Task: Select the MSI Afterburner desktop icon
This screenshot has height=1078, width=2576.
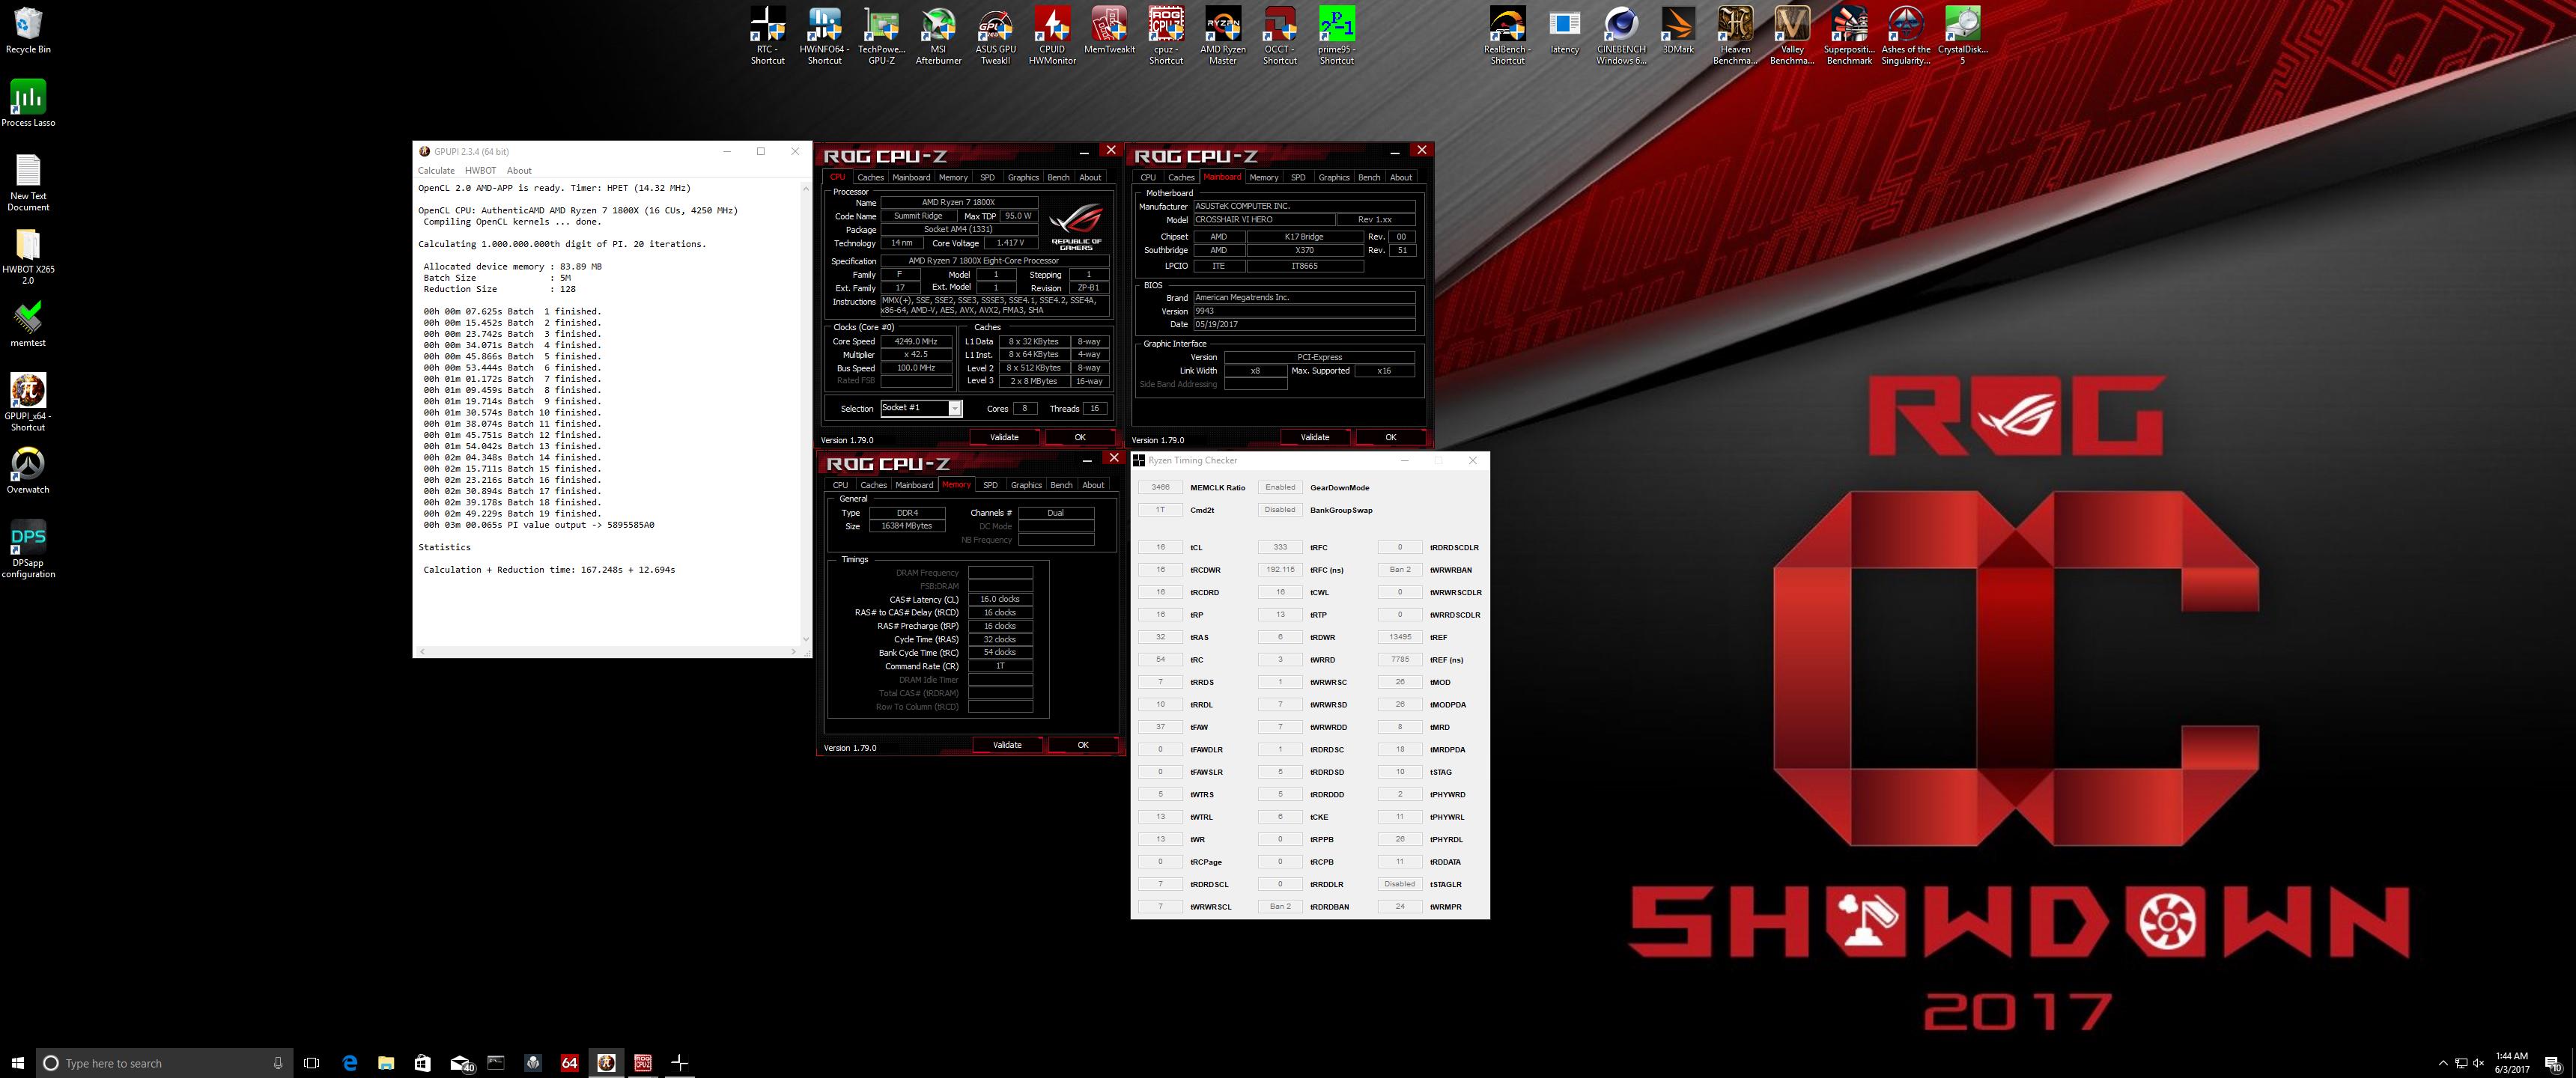Action: pyautogui.click(x=938, y=35)
